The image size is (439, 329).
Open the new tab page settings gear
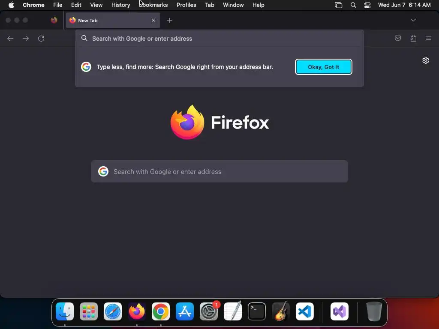[x=426, y=60]
